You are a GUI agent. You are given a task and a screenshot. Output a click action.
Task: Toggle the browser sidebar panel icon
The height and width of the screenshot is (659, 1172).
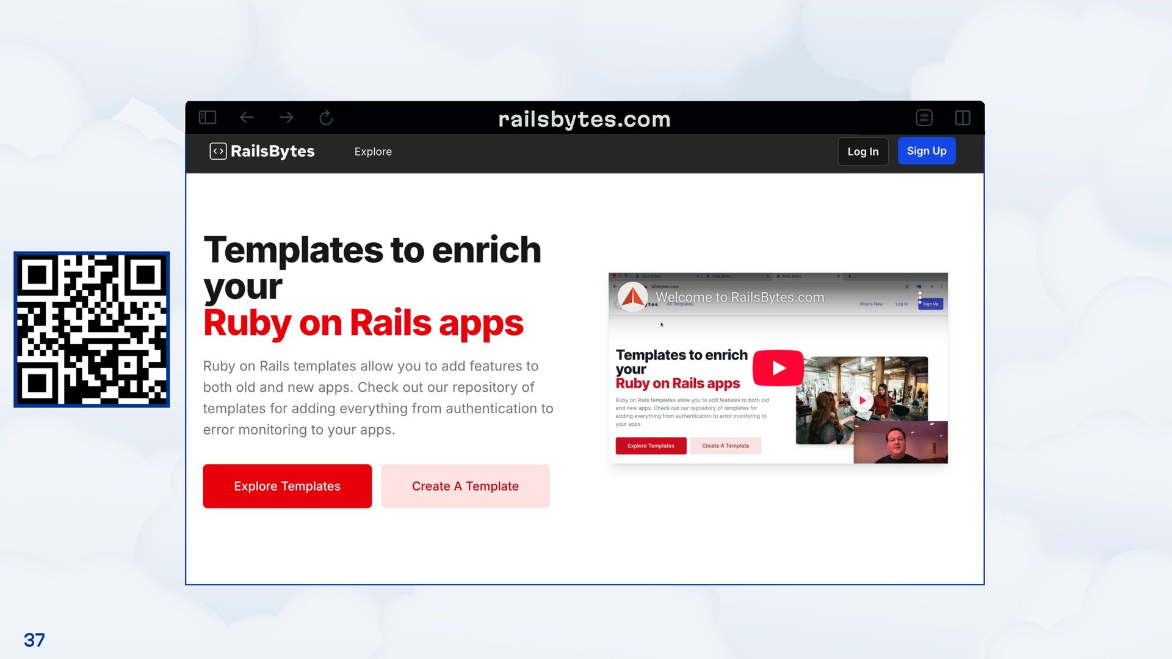pyautogui.click(x=208, y=117)
